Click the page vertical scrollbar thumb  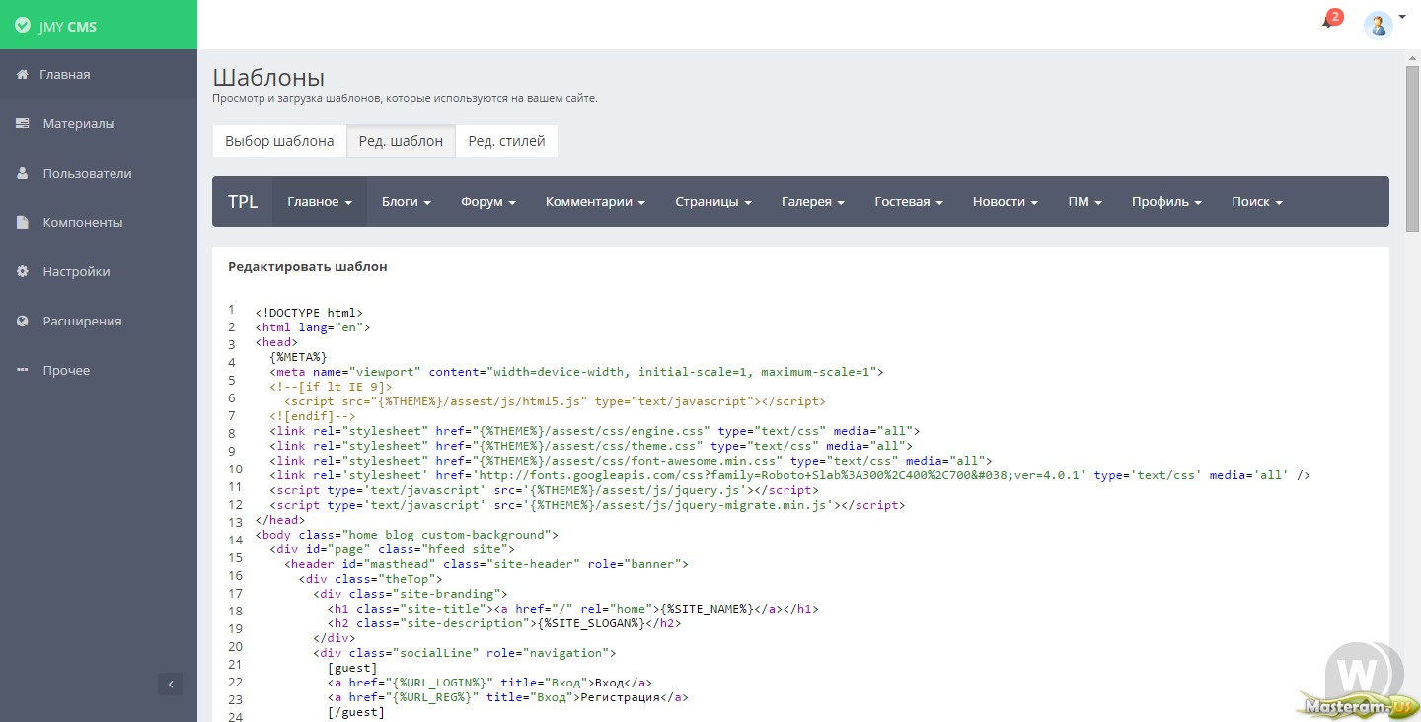click(1412, 148)
